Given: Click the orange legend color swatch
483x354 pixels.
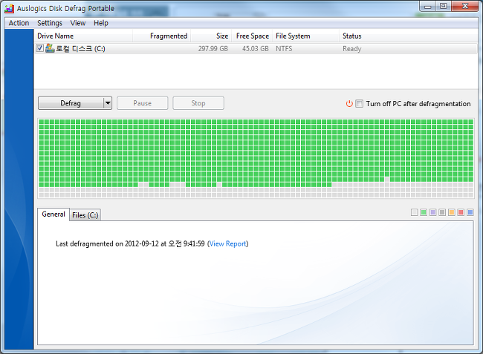Looking at the screenshot, I should coord(452,212).
